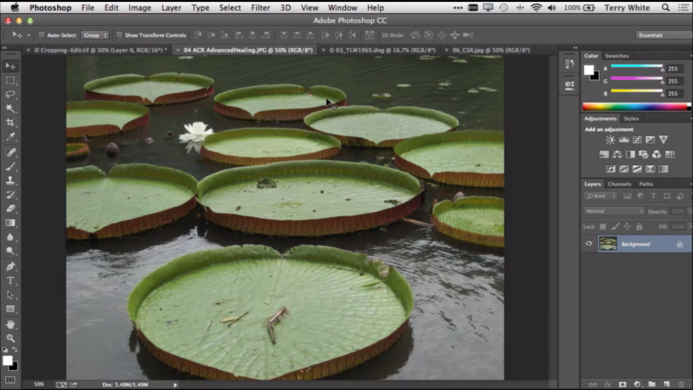Toggle lock all padlock icon

click(x=639, y=227)
